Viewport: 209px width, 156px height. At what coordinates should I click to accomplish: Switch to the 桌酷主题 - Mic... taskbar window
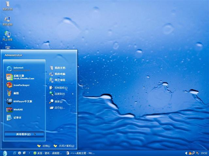(81, 153)
